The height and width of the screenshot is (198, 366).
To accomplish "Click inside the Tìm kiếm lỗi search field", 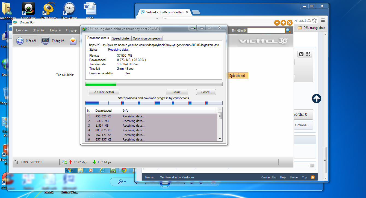I will pos(266,31).
